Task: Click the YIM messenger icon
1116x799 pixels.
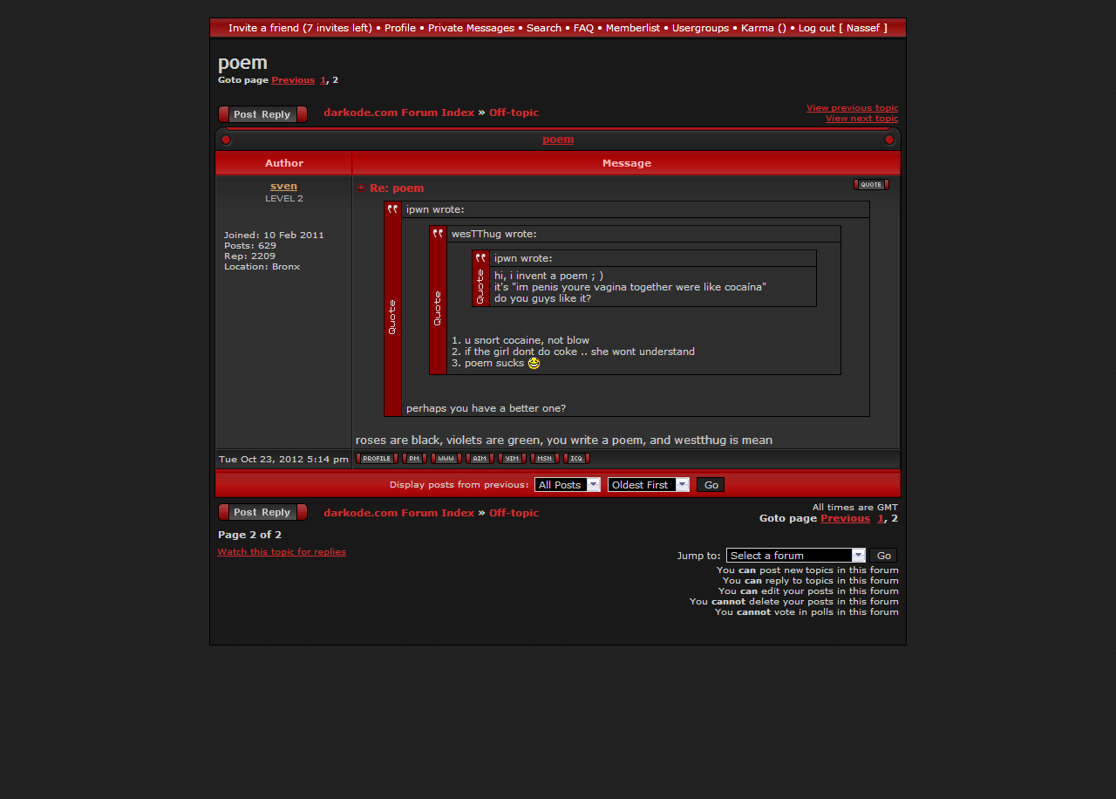Action: [511, 458]
